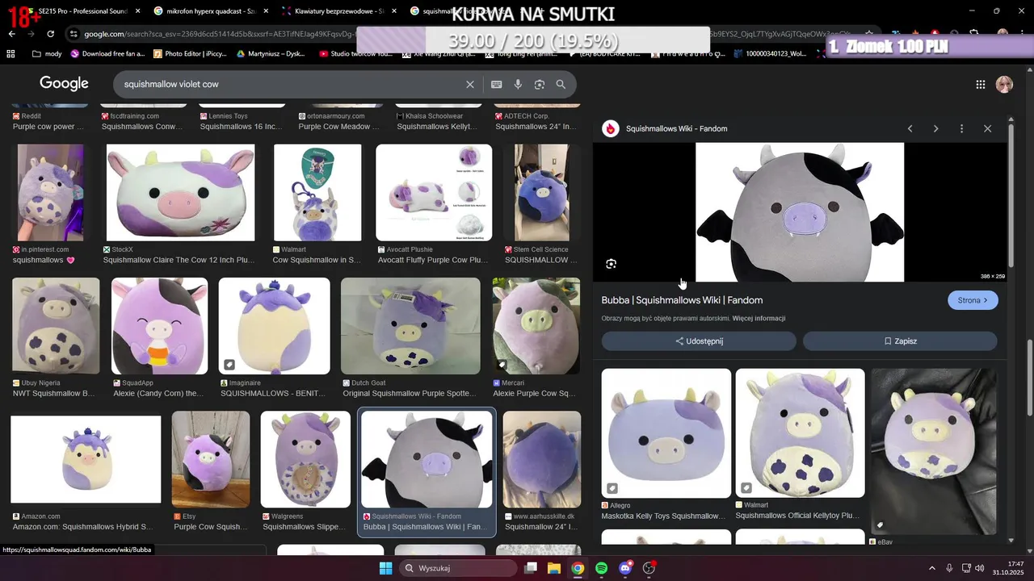Viewport: 1034px width, 581px height.
Task: Click the taskbar Wyszukaj search box
Action: point(459,568)
